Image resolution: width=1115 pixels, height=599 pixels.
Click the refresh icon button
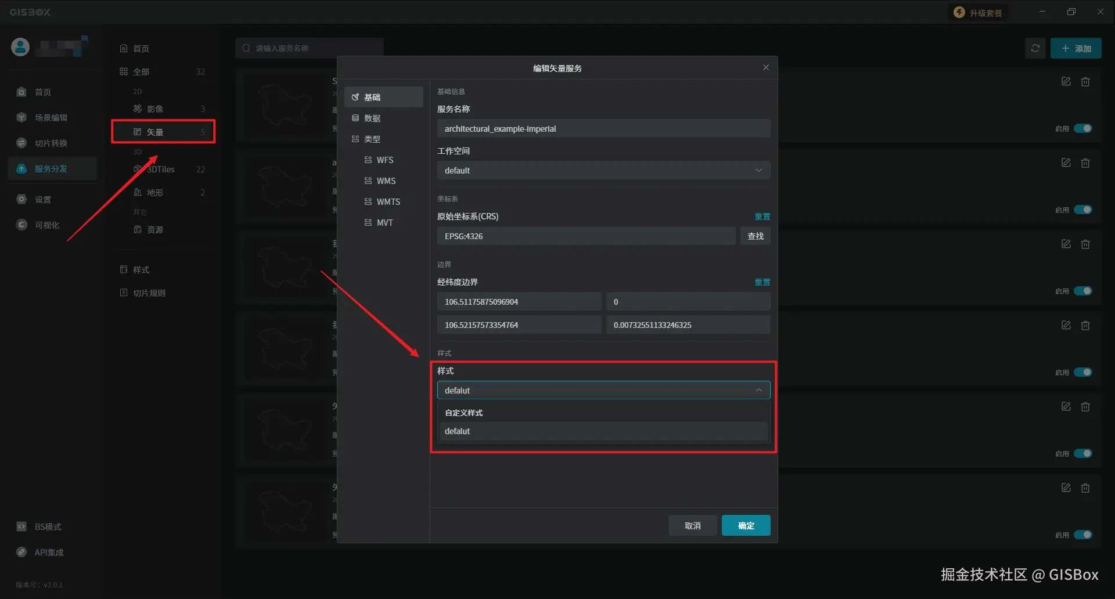1035,48
